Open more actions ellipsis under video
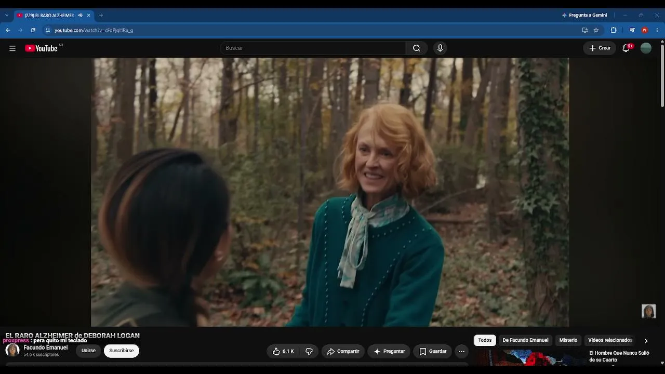 click(x=461, y=352)
